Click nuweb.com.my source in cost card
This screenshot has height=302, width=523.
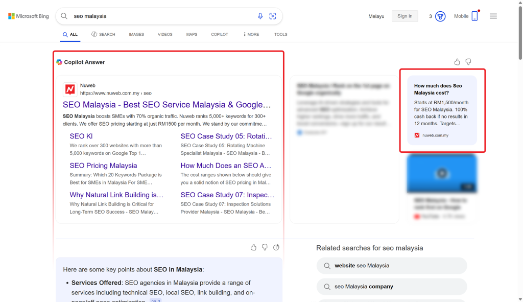(x=435, y=135)
